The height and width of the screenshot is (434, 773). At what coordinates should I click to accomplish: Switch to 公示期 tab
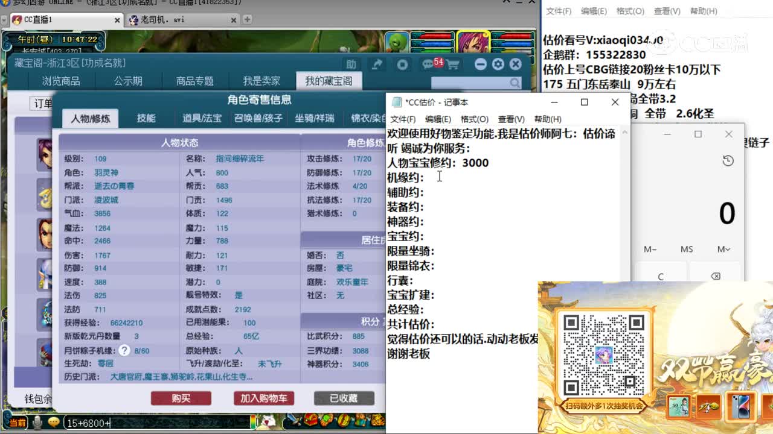point(128,81)
